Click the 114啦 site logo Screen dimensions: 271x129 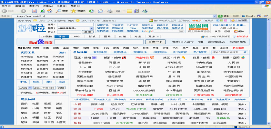point(32,28)
